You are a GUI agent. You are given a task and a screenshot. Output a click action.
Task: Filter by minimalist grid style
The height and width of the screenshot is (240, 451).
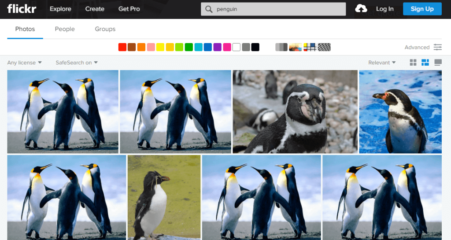click(310, 47)
